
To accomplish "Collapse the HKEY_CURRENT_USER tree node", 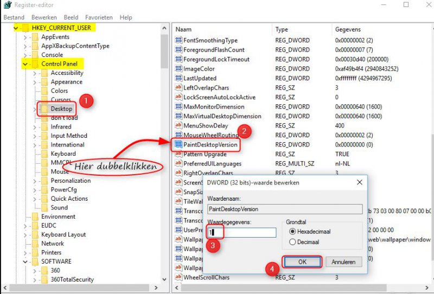I will point(16,28).
